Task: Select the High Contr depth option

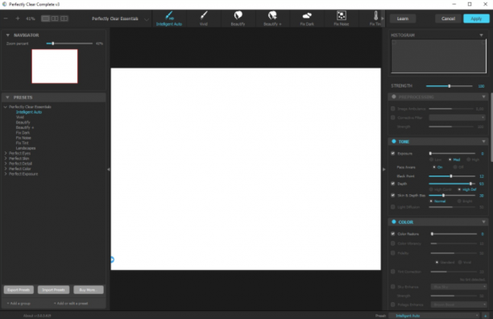Action: [431, 189]
